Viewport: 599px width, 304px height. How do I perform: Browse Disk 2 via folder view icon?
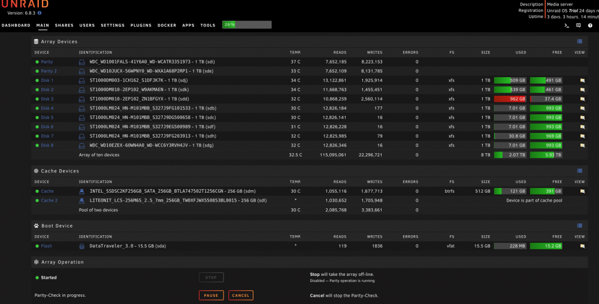click(582, 90)
